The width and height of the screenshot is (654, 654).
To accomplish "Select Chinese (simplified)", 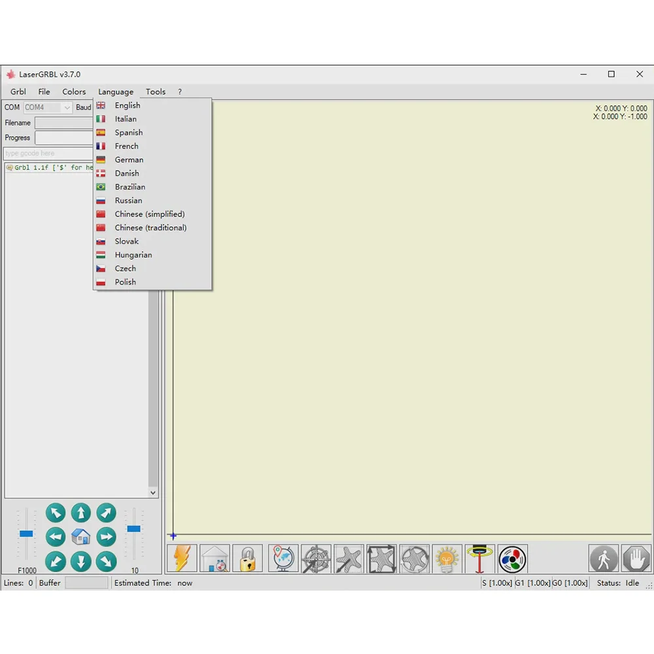I will pos(152,214).
